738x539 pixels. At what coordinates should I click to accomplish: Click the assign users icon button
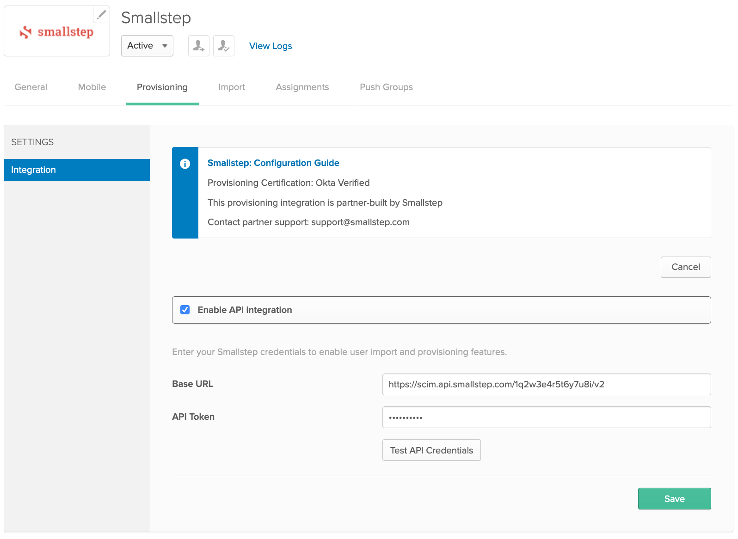199,46
